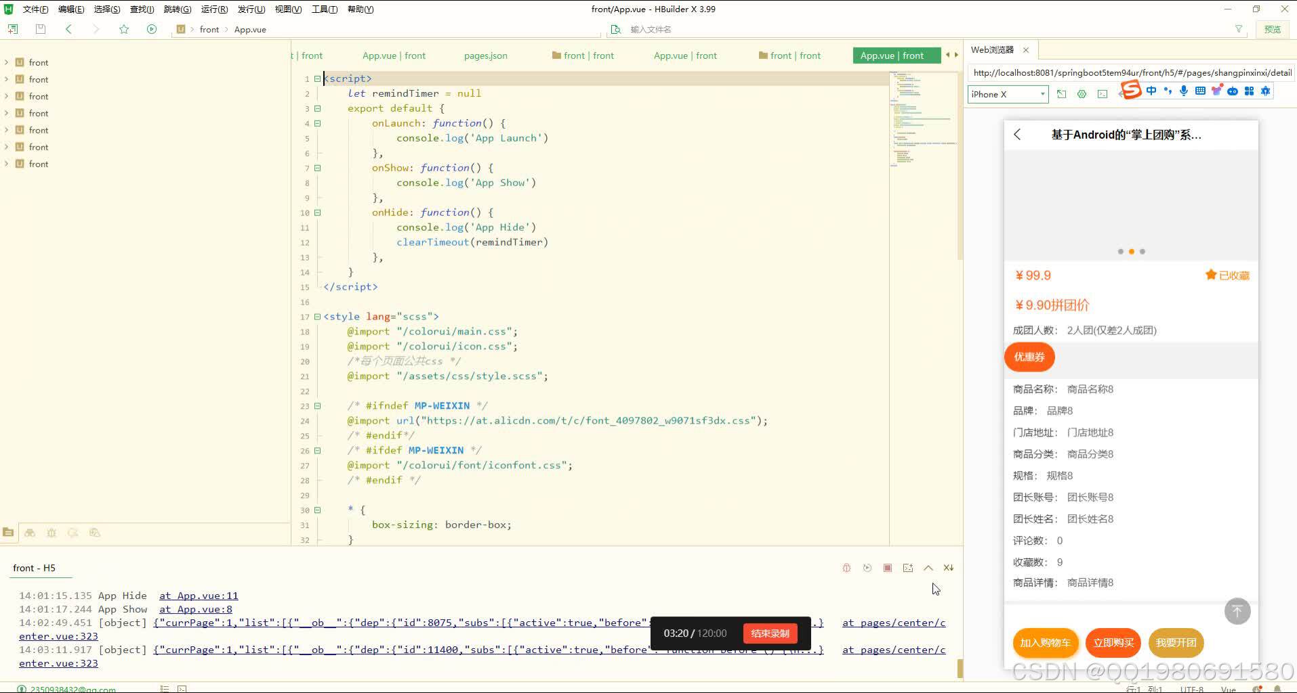Image resolution: width=1297 pixels, height=693 pixels.
Task: Navigate back with the left arrow icon
Action: point(68,29)
